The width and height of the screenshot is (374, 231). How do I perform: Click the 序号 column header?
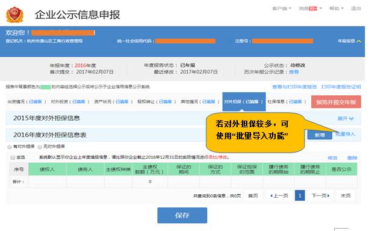click(19, 169)
